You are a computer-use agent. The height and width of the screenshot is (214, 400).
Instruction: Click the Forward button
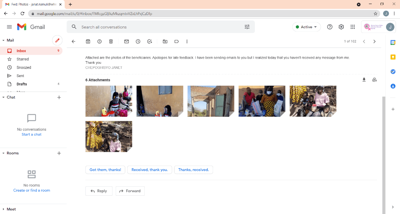tap(130, 191)
